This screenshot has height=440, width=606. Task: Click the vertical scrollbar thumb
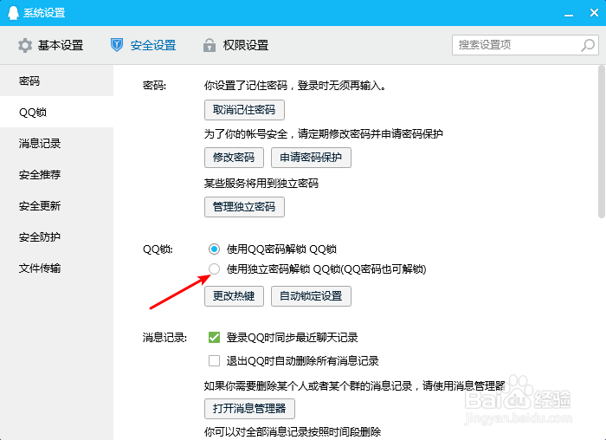(x=602, y=141)
